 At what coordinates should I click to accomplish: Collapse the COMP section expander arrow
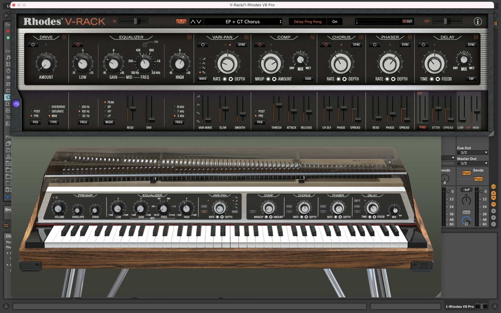click(312, 37)
